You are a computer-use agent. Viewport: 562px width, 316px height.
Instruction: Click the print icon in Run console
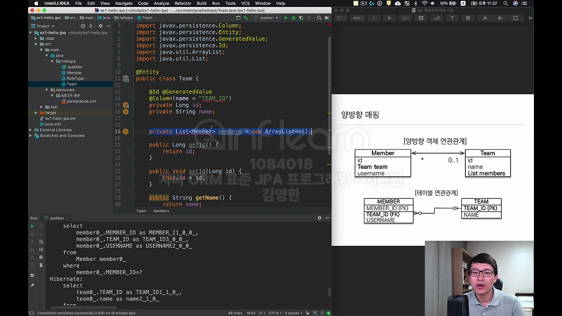[41, 258]
